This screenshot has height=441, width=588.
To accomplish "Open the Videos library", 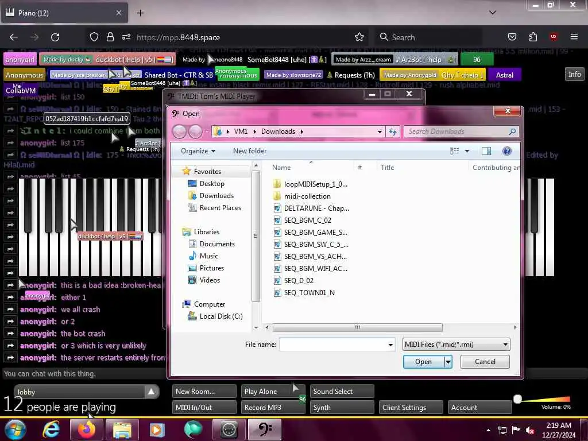I will pos(210,280).
